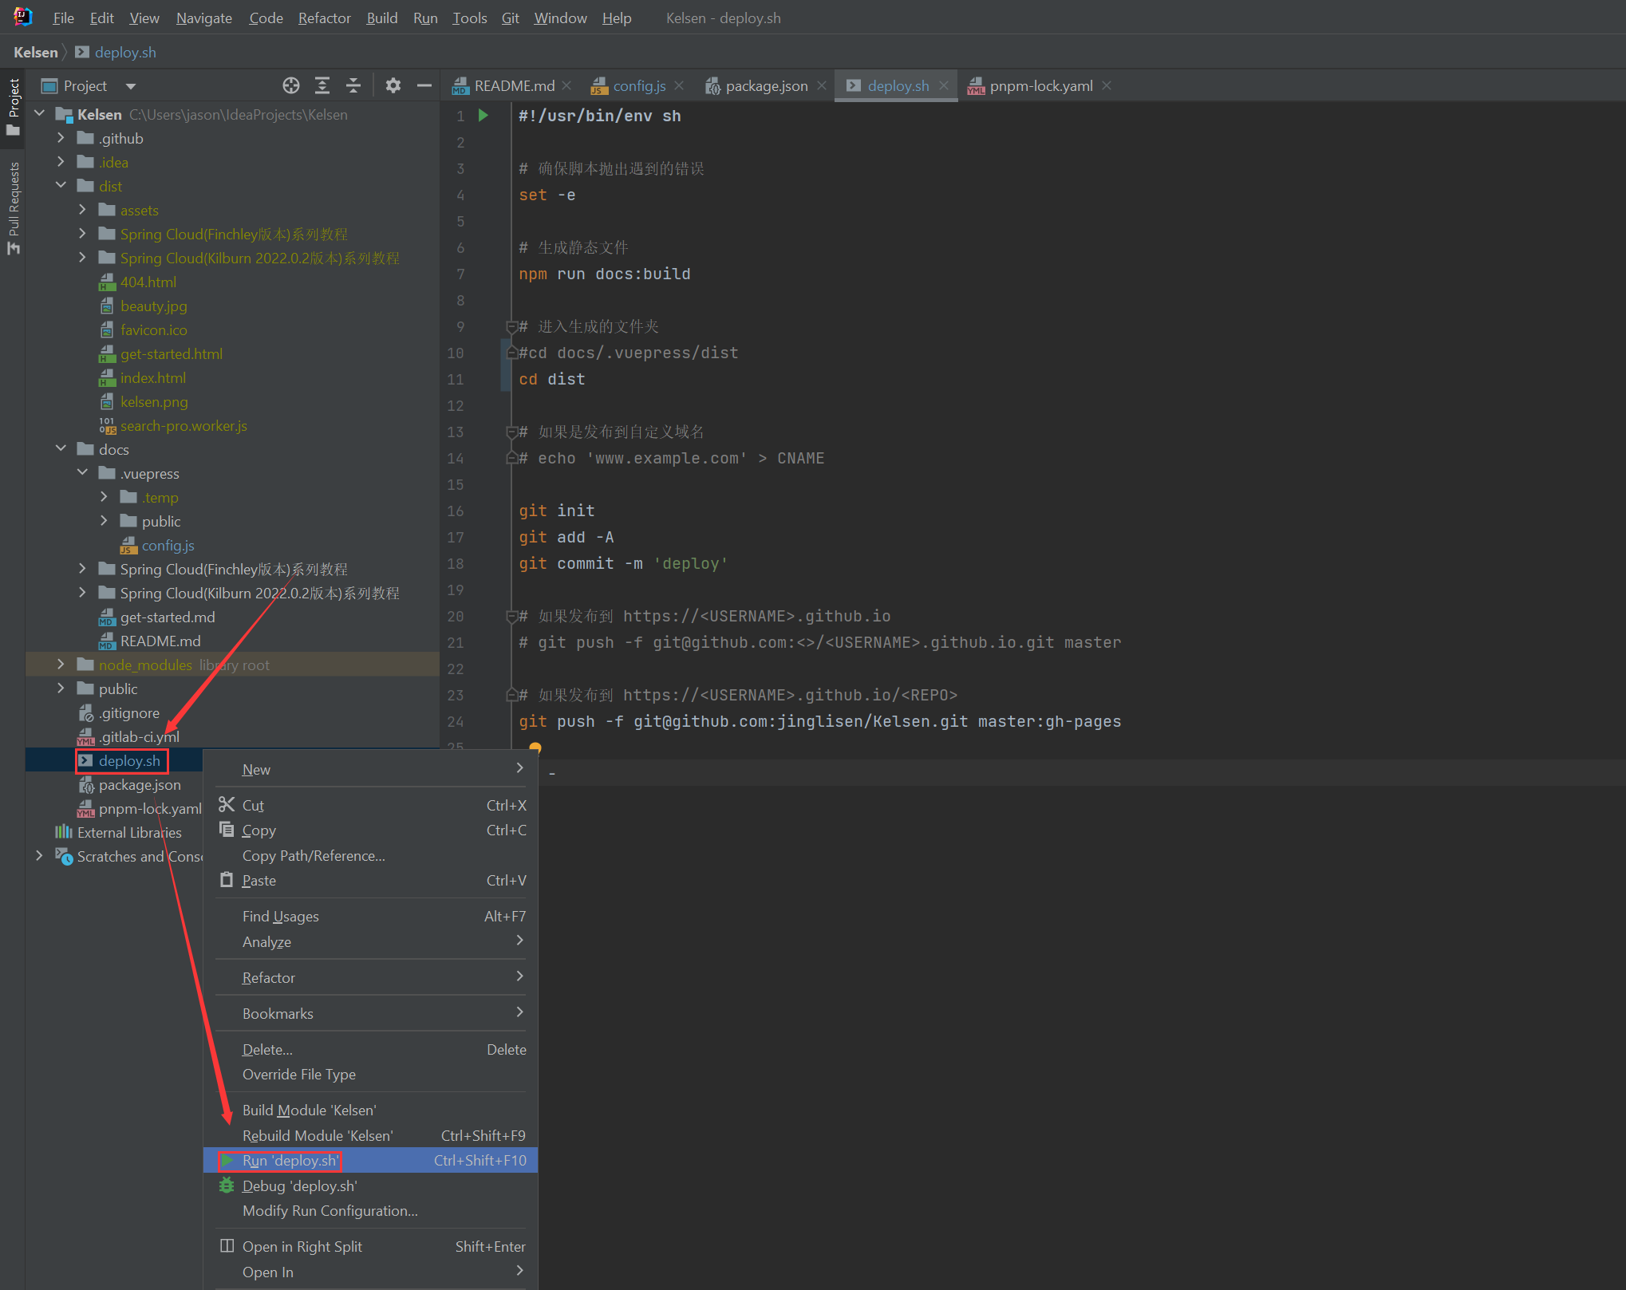Select Paste in the context menu

[371, 881]
